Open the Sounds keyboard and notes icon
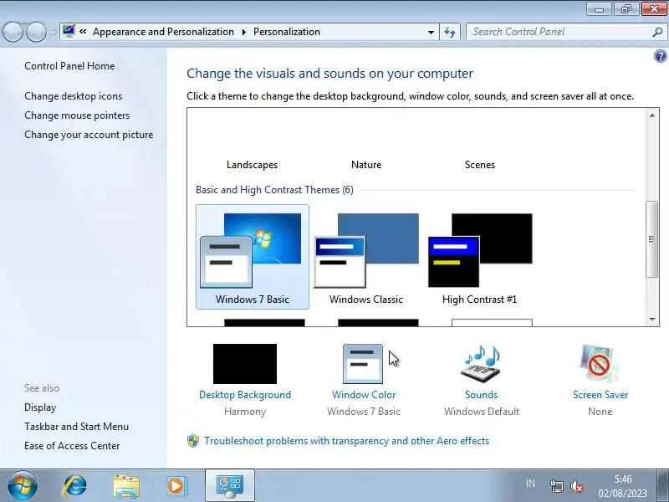 pos(481,364)
